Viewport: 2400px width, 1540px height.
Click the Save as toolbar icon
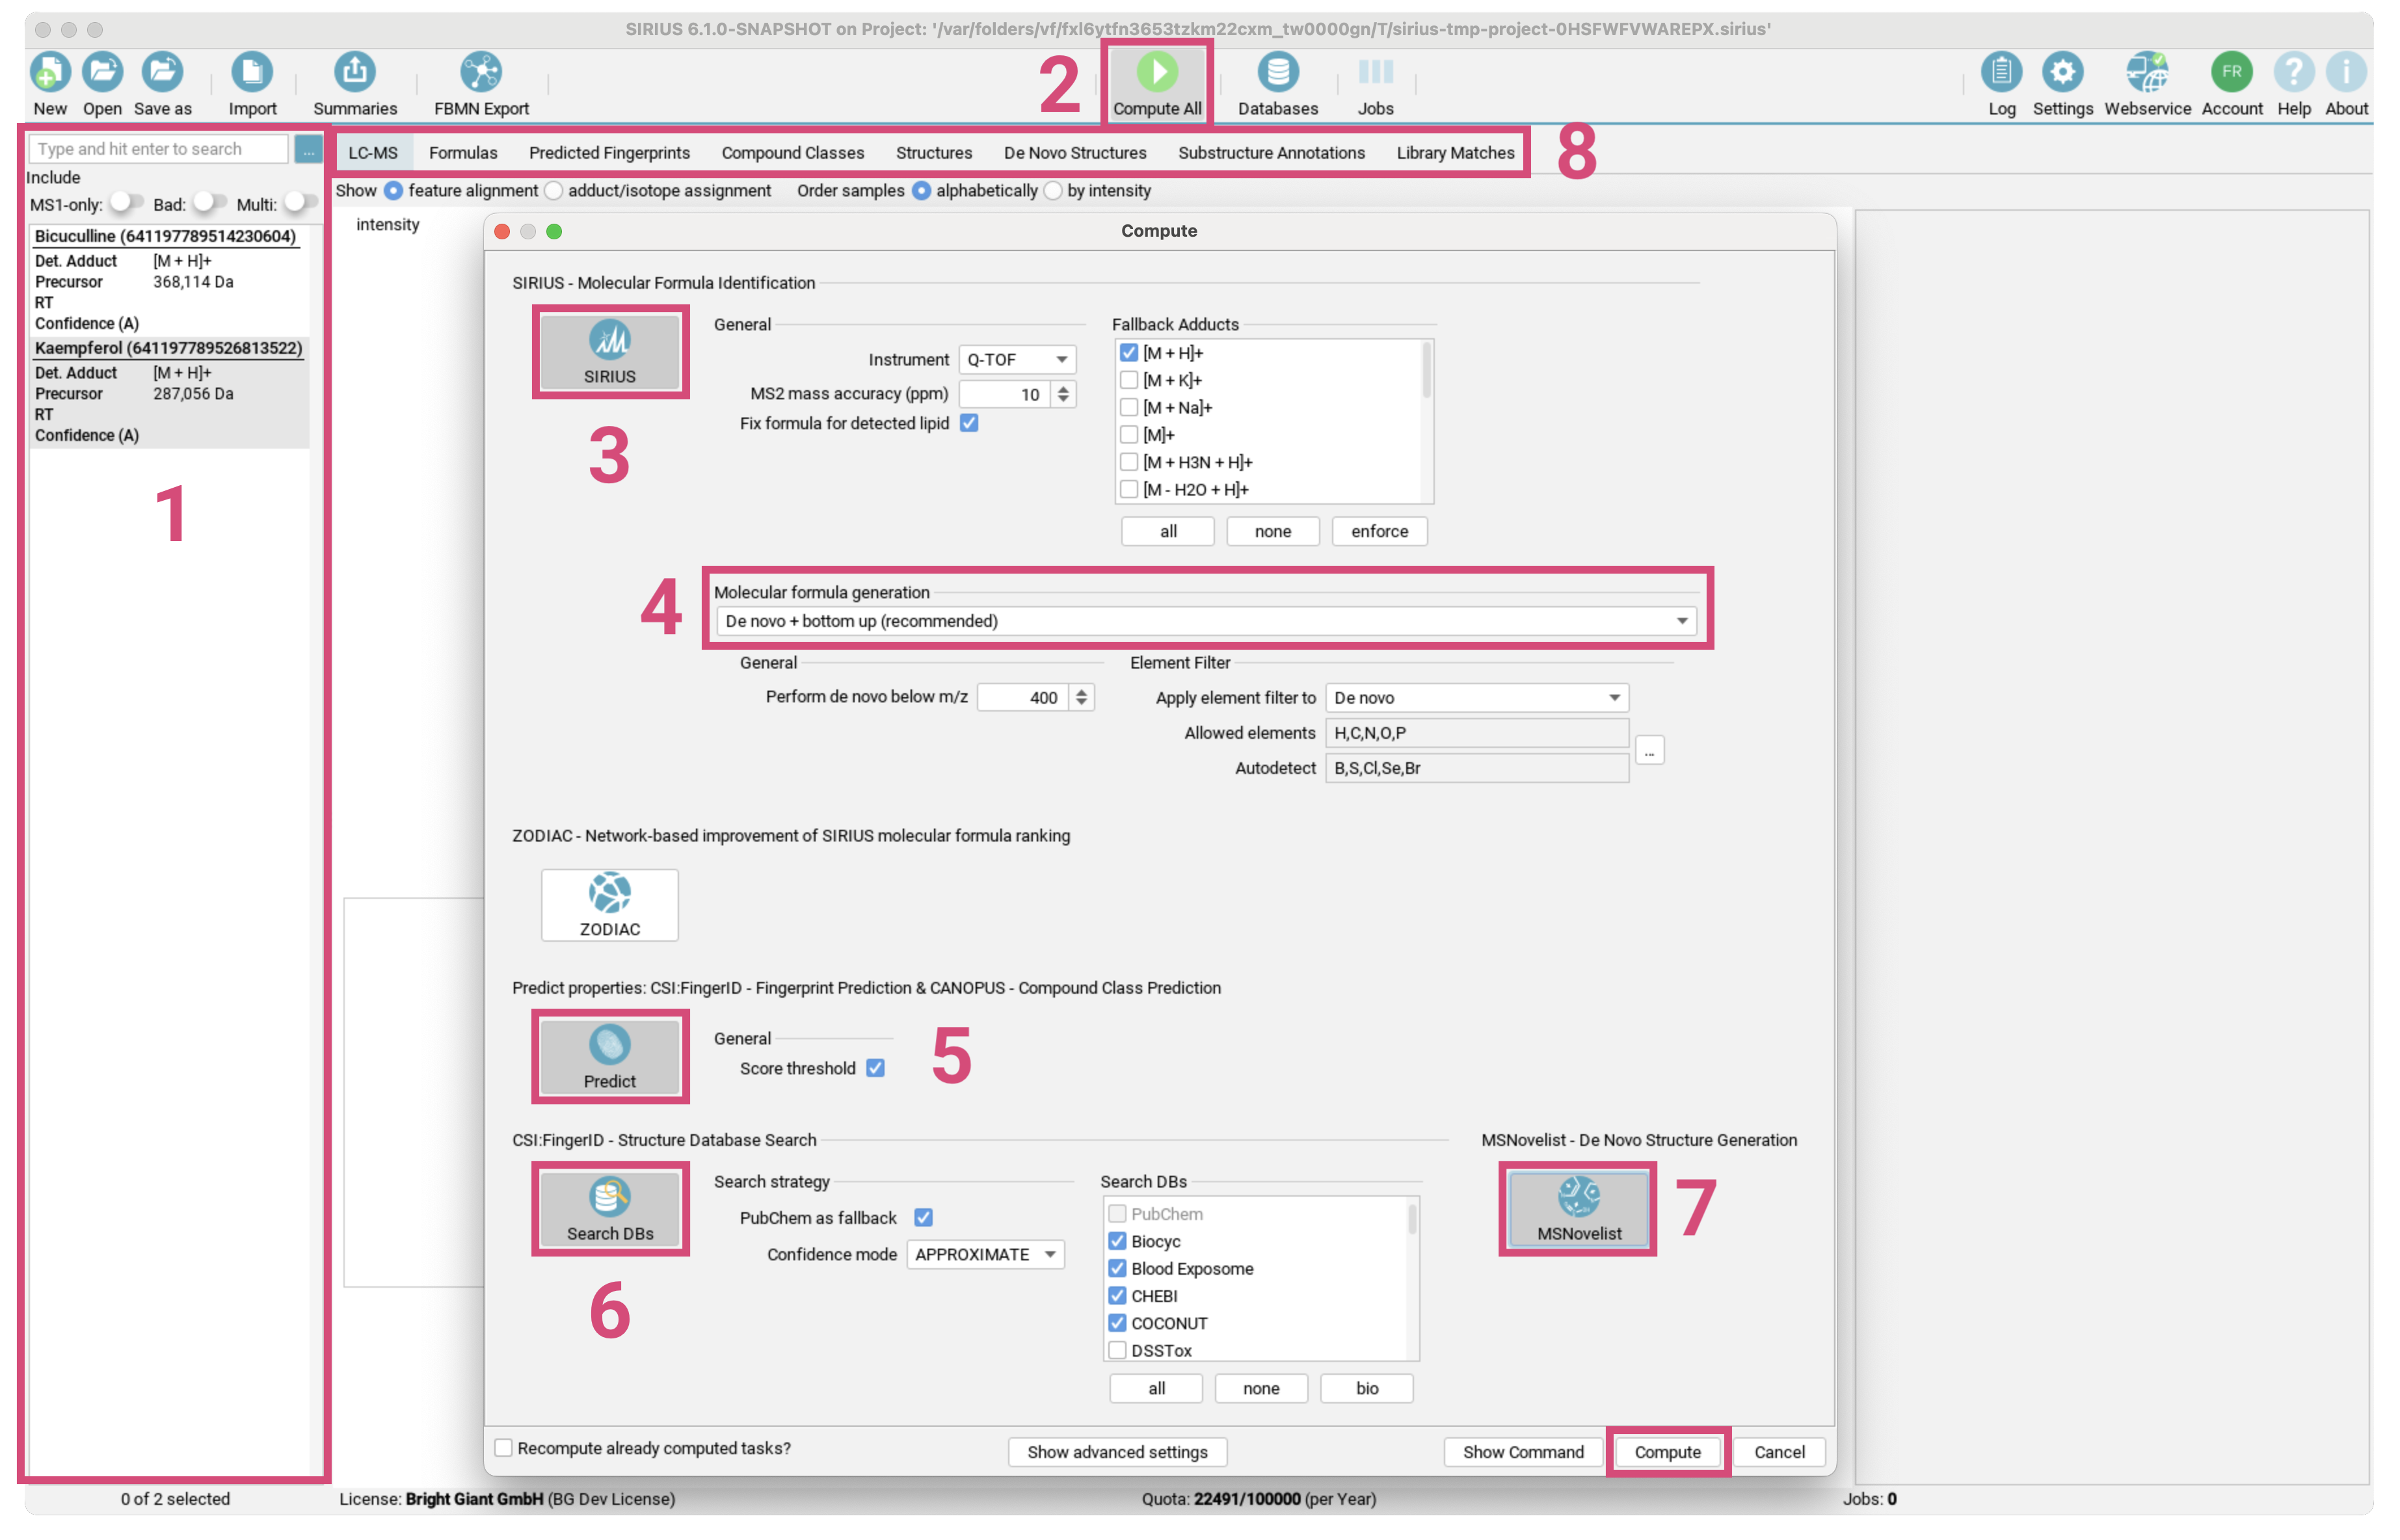[162, 72]
